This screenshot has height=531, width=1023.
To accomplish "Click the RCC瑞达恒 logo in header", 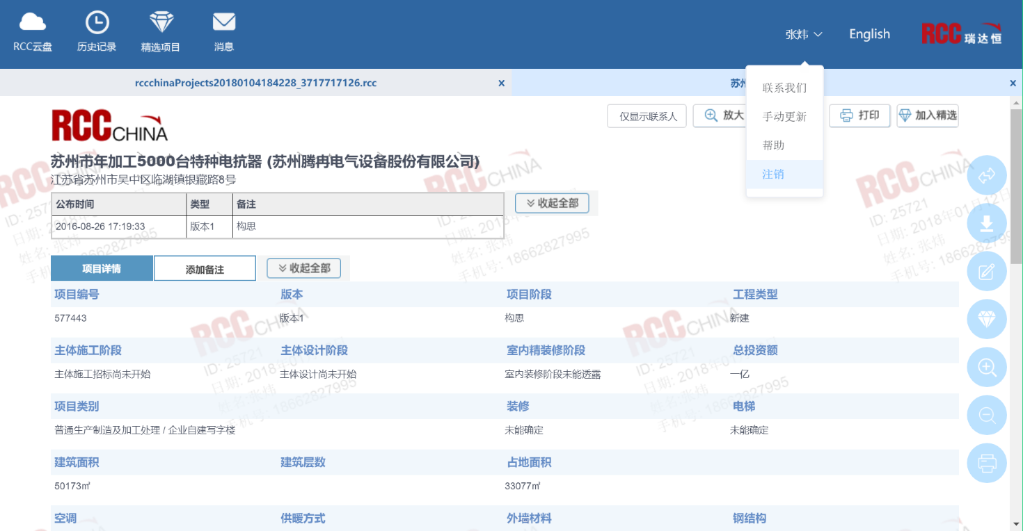I will [x=962, y=34].
